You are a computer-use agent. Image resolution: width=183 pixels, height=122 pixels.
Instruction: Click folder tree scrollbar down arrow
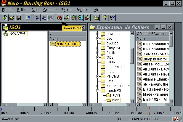[x=132, y=101]
